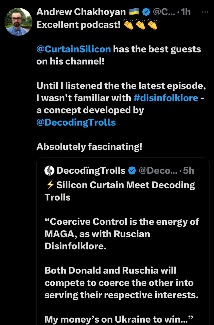214x325 pixels.
Task: Click the 5h timestamp on quoted tweet
Action: [x=189, y=171]
